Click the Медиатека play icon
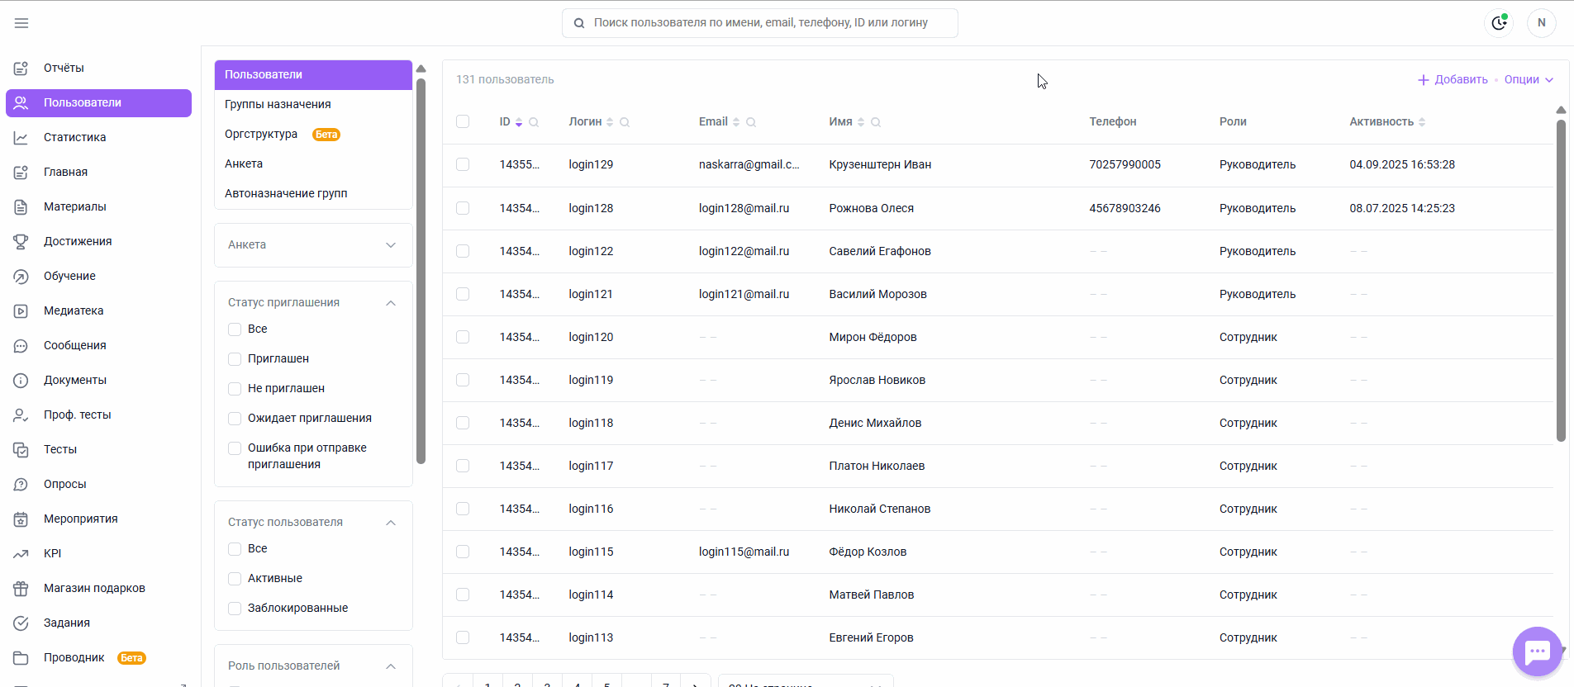 (x=21, y=310)
